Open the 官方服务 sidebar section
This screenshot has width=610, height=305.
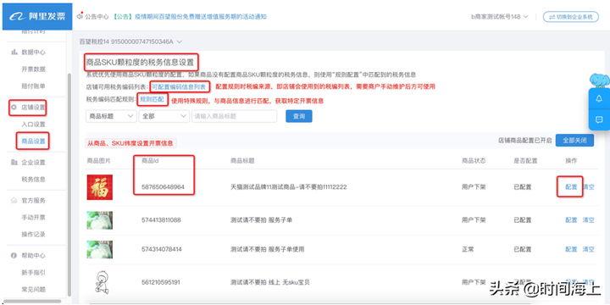(x=33, y=200)
